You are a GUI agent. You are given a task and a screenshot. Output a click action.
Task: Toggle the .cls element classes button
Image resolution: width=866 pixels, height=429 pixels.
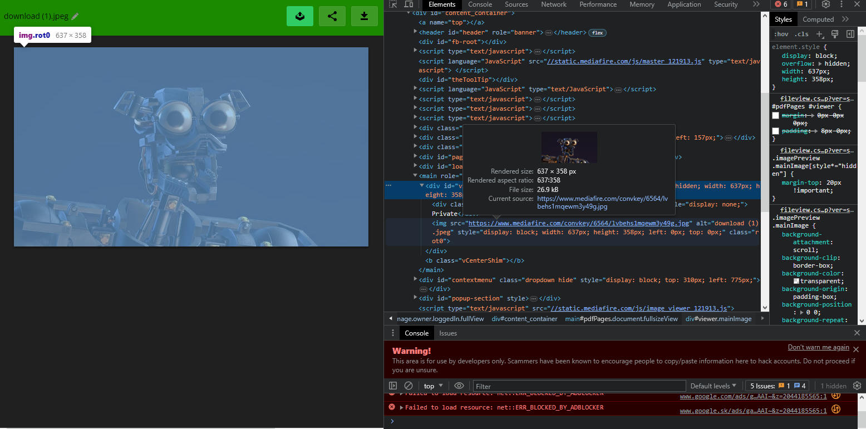(801, 34)
